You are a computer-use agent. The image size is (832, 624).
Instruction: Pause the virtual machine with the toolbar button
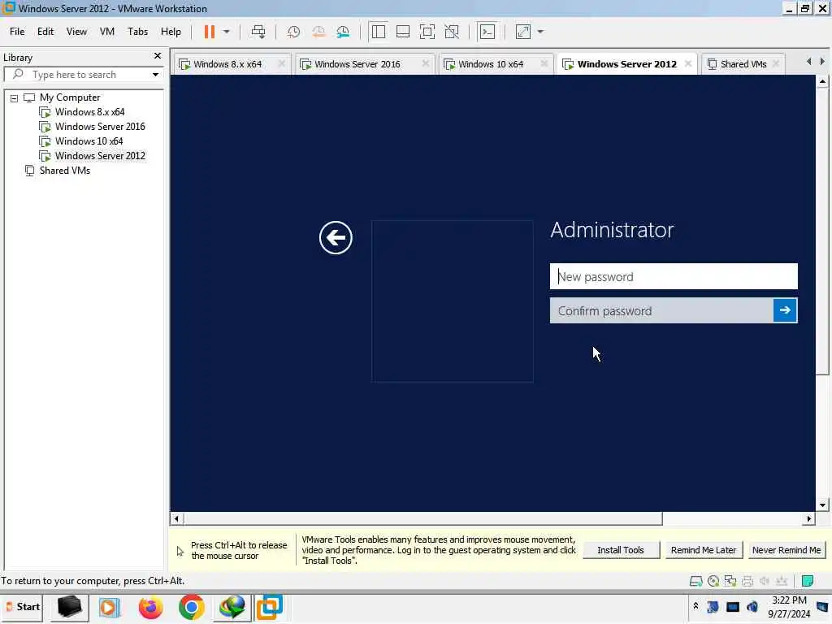[x=210, y=32]
